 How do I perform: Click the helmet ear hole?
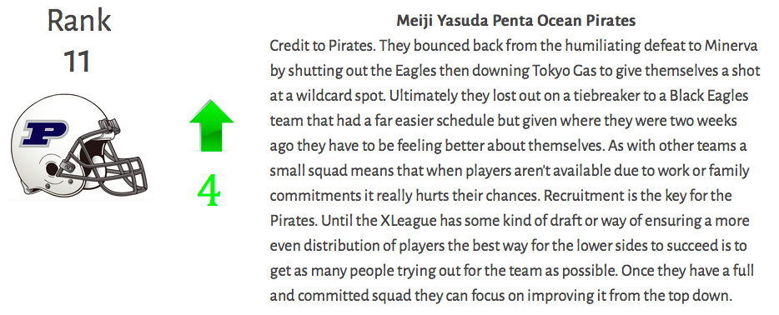tap(52, 170)
